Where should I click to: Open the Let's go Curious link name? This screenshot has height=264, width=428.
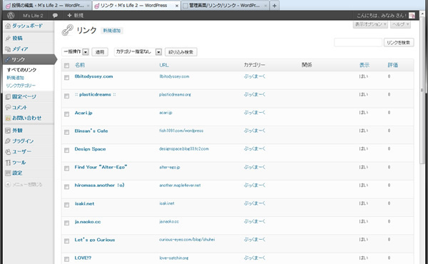pyautogui.click(x=95, y=240)
